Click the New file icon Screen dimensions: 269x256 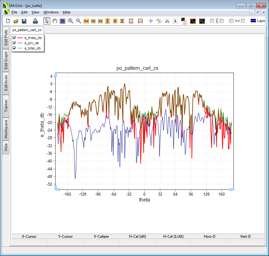pos(8,21)
